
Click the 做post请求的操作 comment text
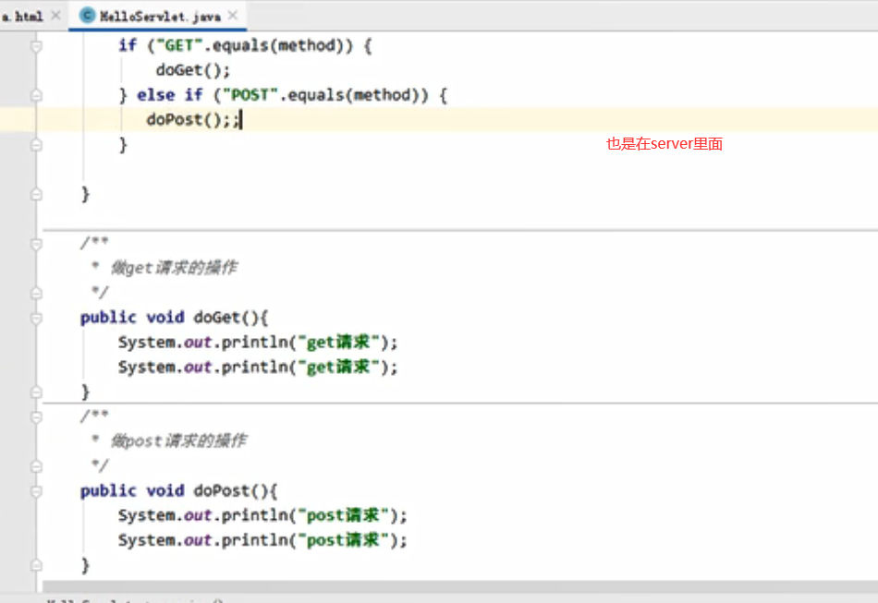pos(178,440)
